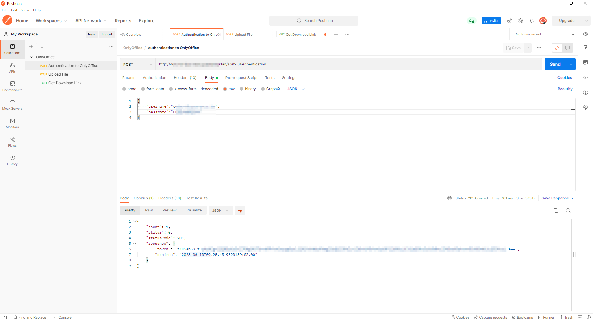This screenshot has height=321, width=593.
Task: Open capture requests satellite icon in header
Action: click(510, 21)
